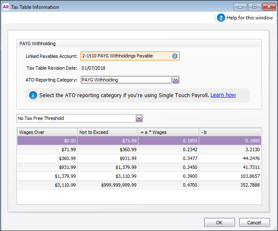Select the Wages Over column header

pos(47,132)
